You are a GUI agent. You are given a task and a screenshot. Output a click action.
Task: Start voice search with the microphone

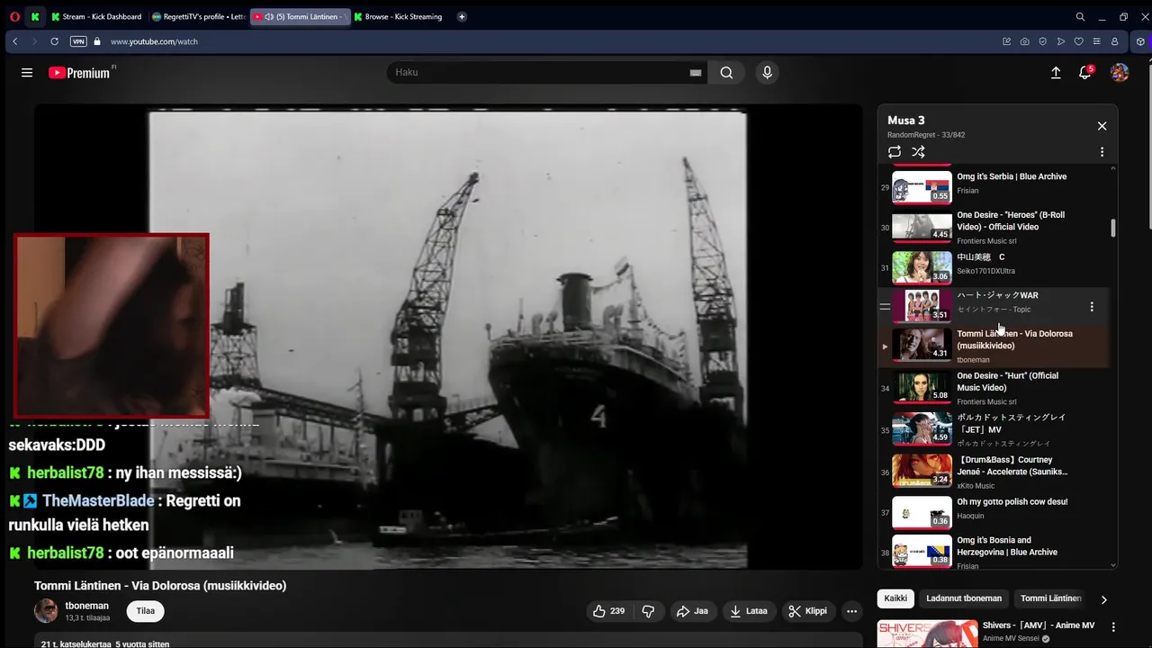point(767,73)
